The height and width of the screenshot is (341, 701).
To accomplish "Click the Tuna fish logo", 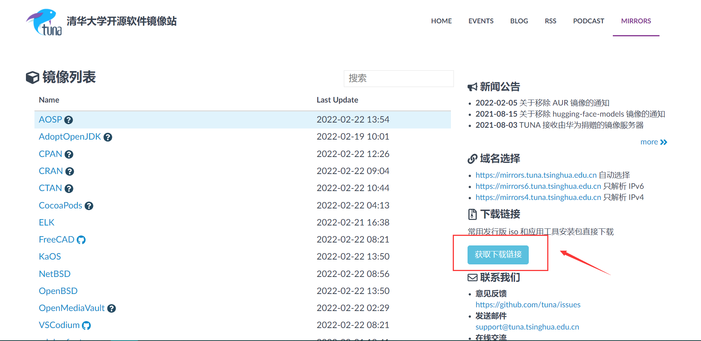I will point(43,21).
